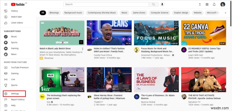Click the magnifier search button
Image resolution: width=232 pixels, height=111 pixels.
tap(154, 4)
